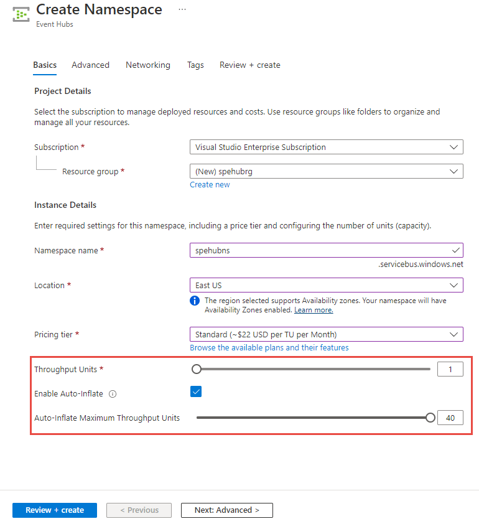Browse the available plans and their features

[x=267, y=347]
